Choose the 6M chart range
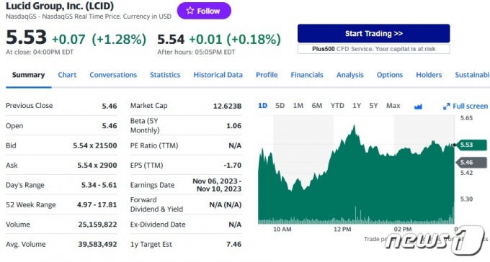 (317, 106)
